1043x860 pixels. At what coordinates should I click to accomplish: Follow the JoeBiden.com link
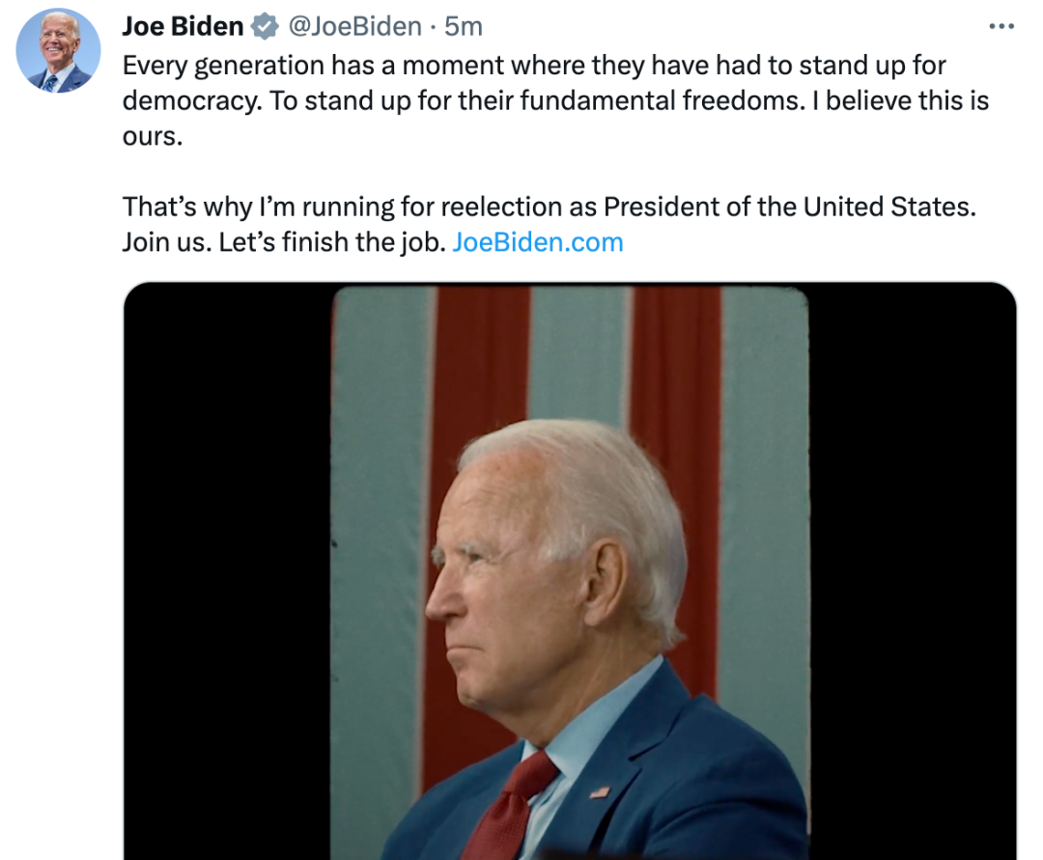(537, 242)
